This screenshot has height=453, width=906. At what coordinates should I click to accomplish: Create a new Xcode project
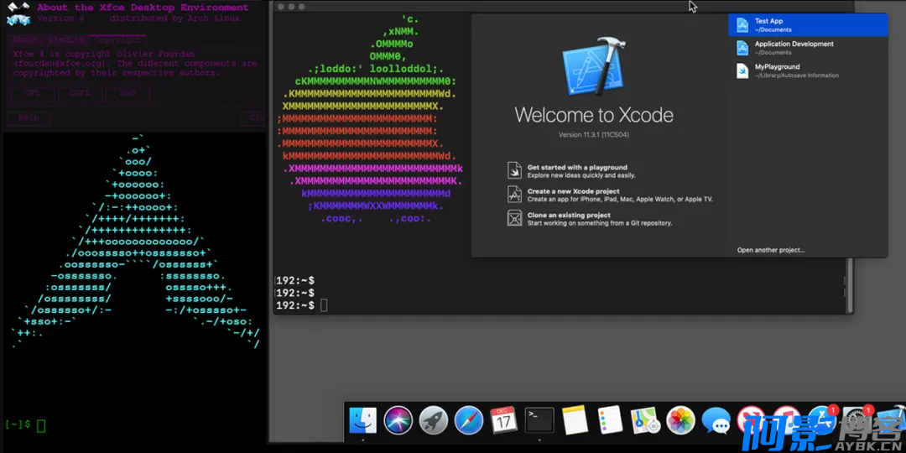coord(573,191)
